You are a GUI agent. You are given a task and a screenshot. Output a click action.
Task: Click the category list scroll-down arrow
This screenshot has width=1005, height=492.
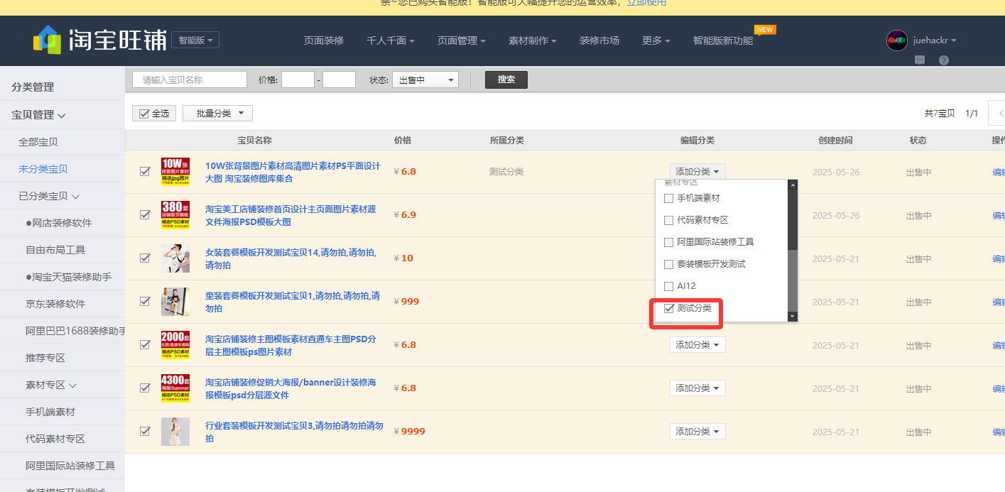tap(793, 317)
